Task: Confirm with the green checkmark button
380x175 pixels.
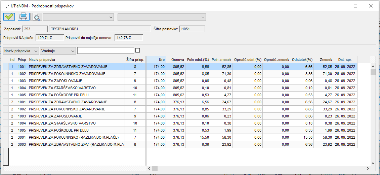Action: point(9,17)
